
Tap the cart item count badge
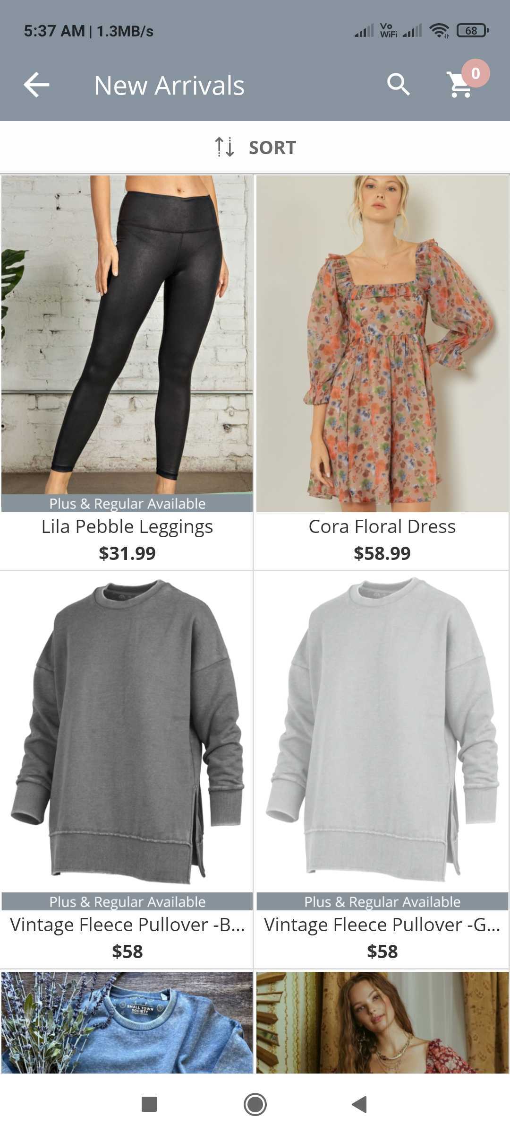coord(476,73)
